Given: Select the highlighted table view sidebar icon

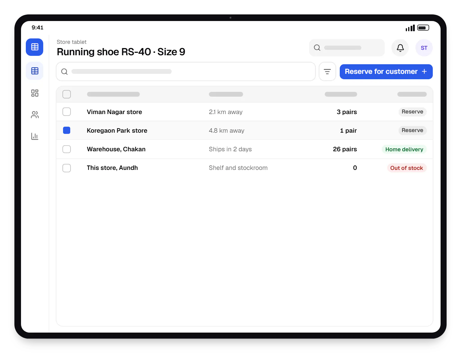Looking at the screenshot, I should (35, 71).
